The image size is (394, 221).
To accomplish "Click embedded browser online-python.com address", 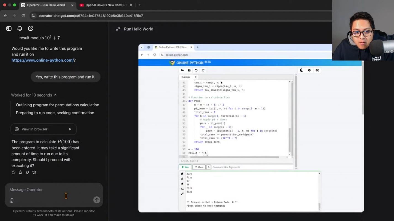I will pos(177,55).
